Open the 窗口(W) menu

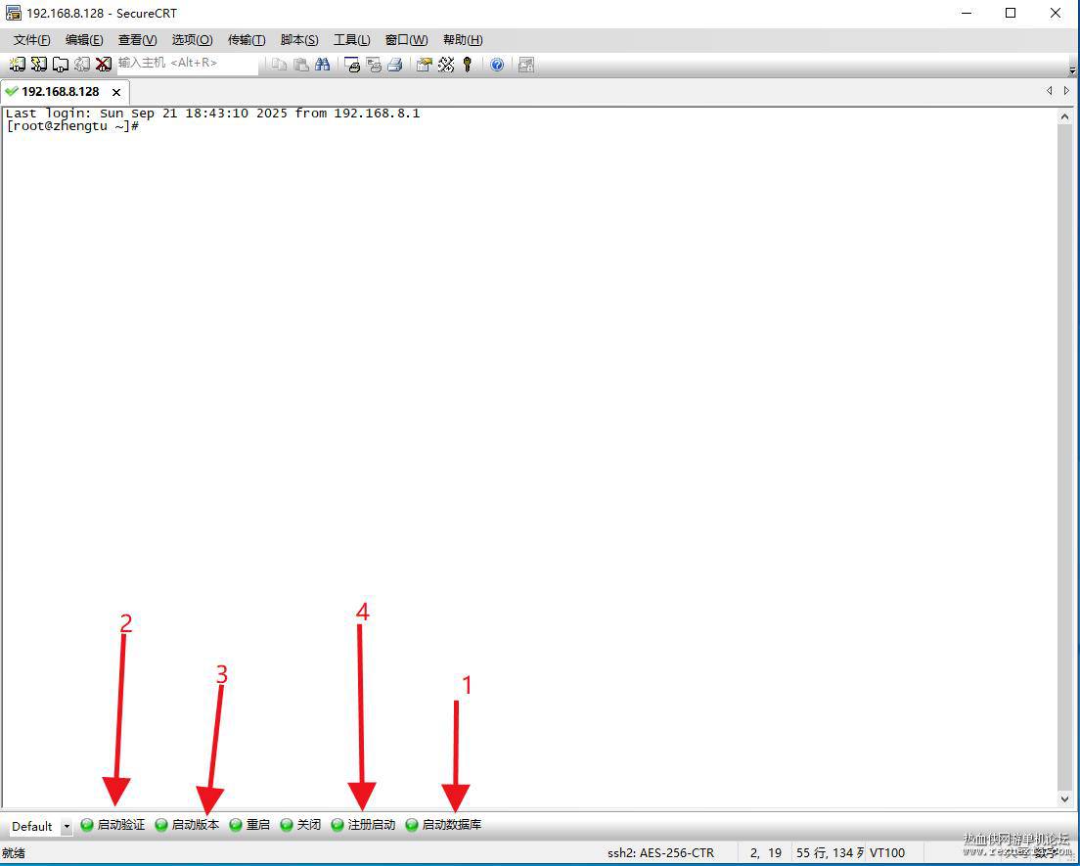[x=406, y=40]
